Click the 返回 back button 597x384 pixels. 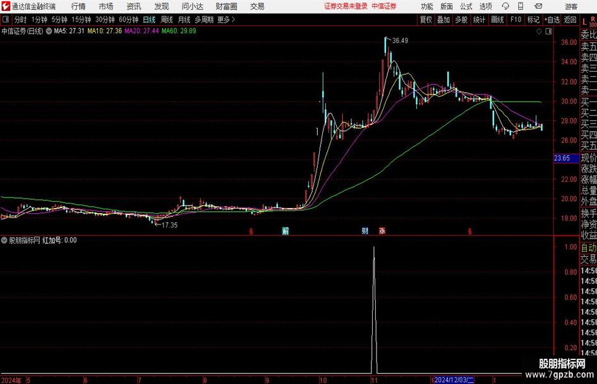570,20
